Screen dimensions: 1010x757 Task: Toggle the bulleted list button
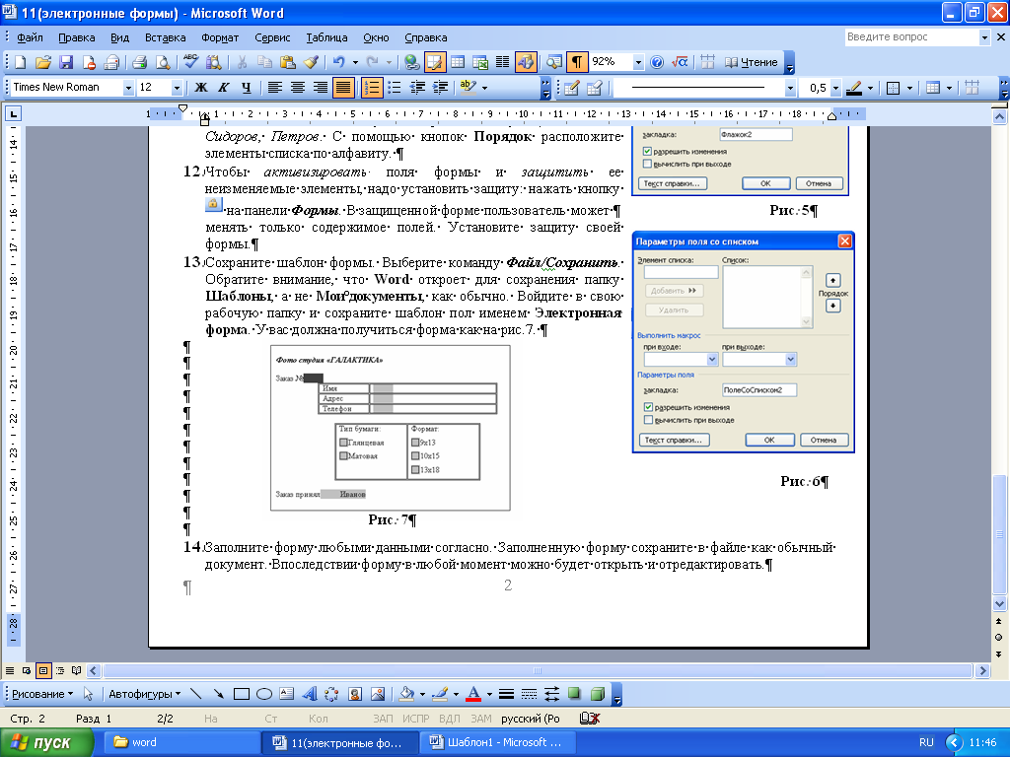[395, 88]
